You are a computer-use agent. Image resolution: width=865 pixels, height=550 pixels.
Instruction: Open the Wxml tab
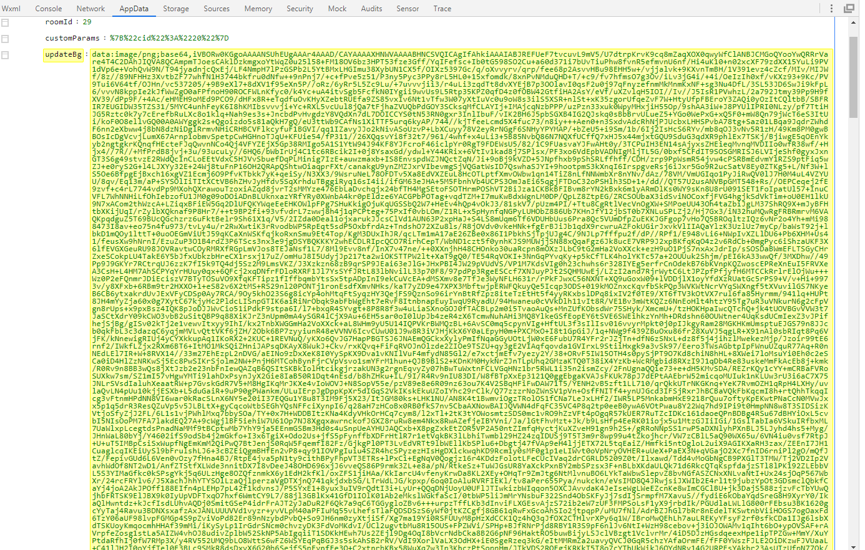click(11, 8)
